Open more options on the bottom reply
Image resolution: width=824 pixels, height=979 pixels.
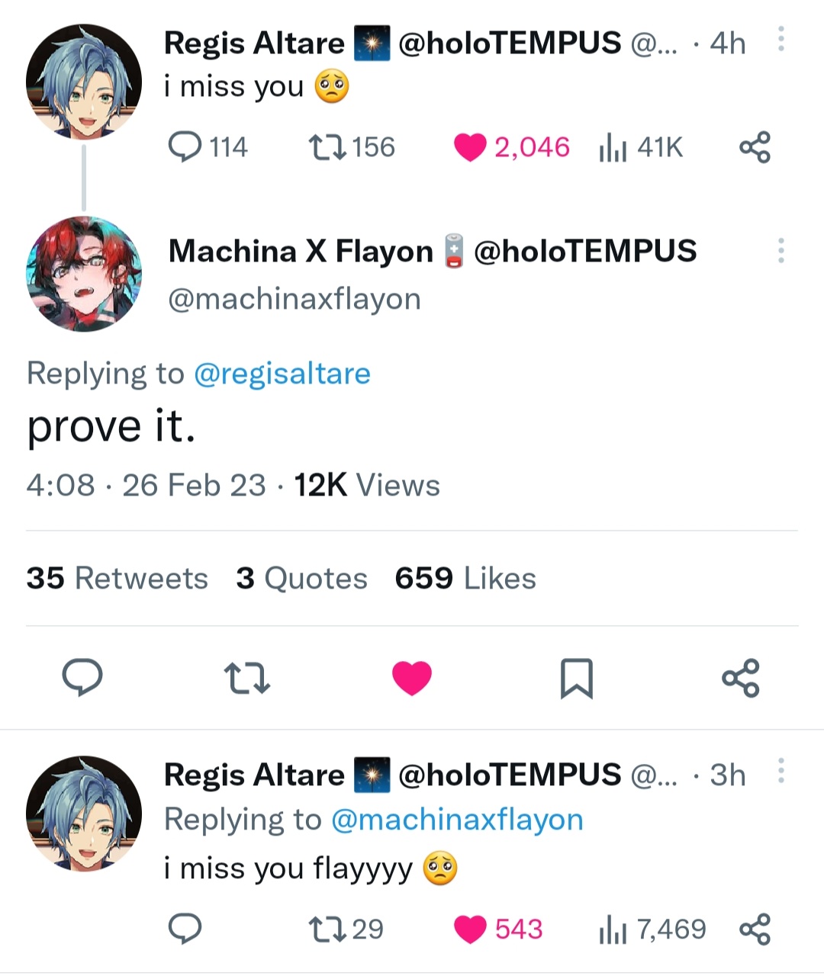click(x=781, y=770)
